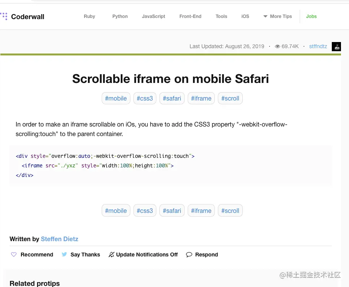Click the closing '</div>' code line
Viewport: 349px width, 287px height.
pos(24,175)
